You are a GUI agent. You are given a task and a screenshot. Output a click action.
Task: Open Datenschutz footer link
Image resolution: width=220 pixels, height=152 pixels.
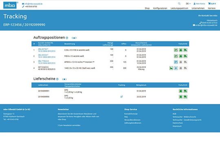tap(178, 123)
